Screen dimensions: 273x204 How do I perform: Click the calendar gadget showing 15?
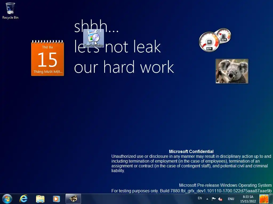[47, 58]
